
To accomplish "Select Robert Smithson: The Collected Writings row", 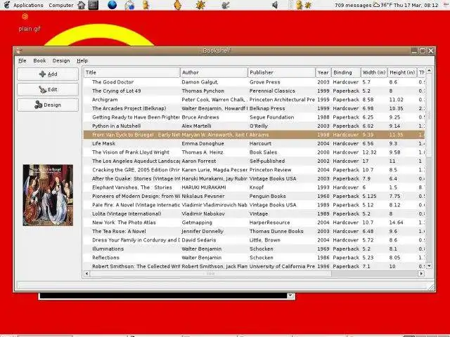I will tap(254, 266).
